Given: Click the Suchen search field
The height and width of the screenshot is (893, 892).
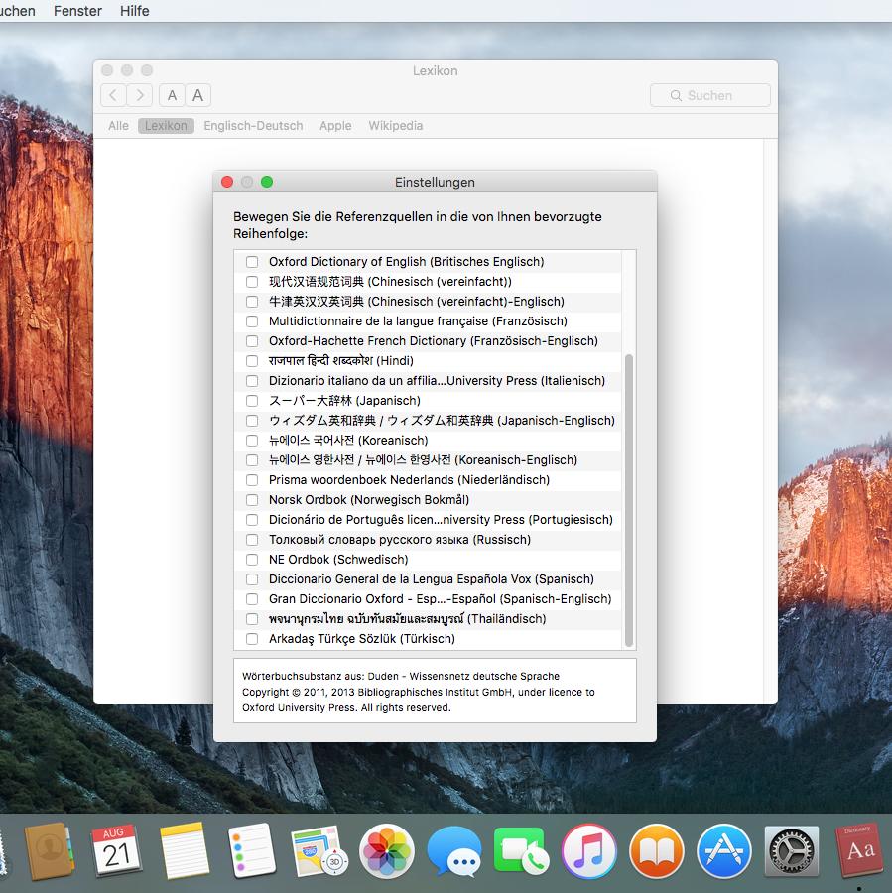Looking at the screenshot, I should [x=710, y=95].
